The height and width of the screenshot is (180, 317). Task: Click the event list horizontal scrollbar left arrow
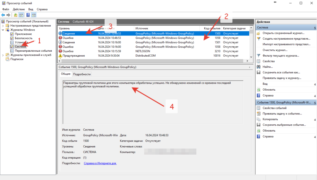[59, 61]
